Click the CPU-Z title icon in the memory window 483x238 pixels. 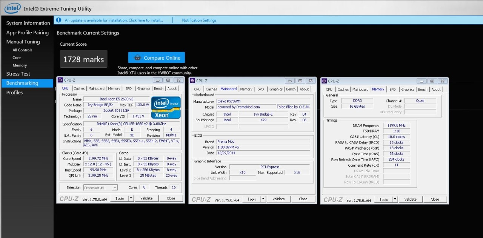click(x=325, y=81)
